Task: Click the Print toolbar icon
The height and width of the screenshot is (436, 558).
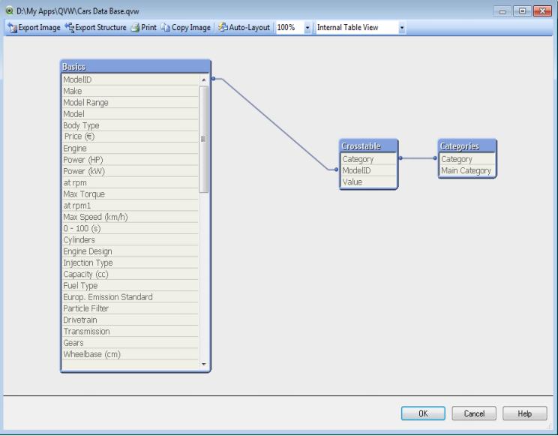Action: [x=135, y=28]
